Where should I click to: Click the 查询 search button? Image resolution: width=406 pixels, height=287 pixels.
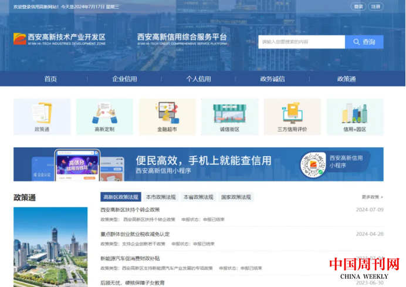click(364, 42)
